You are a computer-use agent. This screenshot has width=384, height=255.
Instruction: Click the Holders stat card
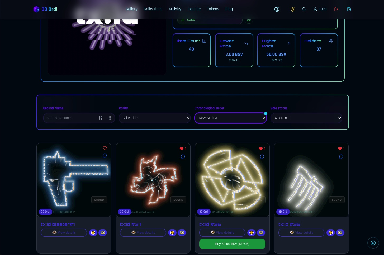(x=319, y=50)
